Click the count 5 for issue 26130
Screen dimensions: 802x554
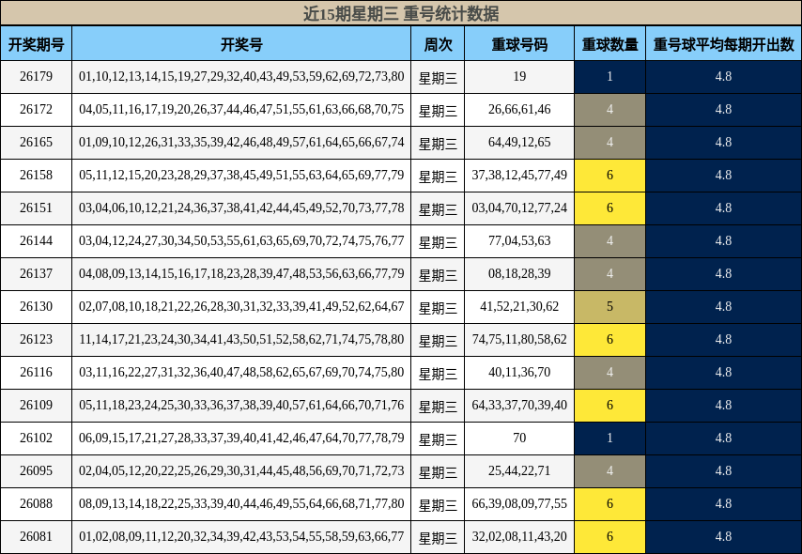tap(609, 306)
